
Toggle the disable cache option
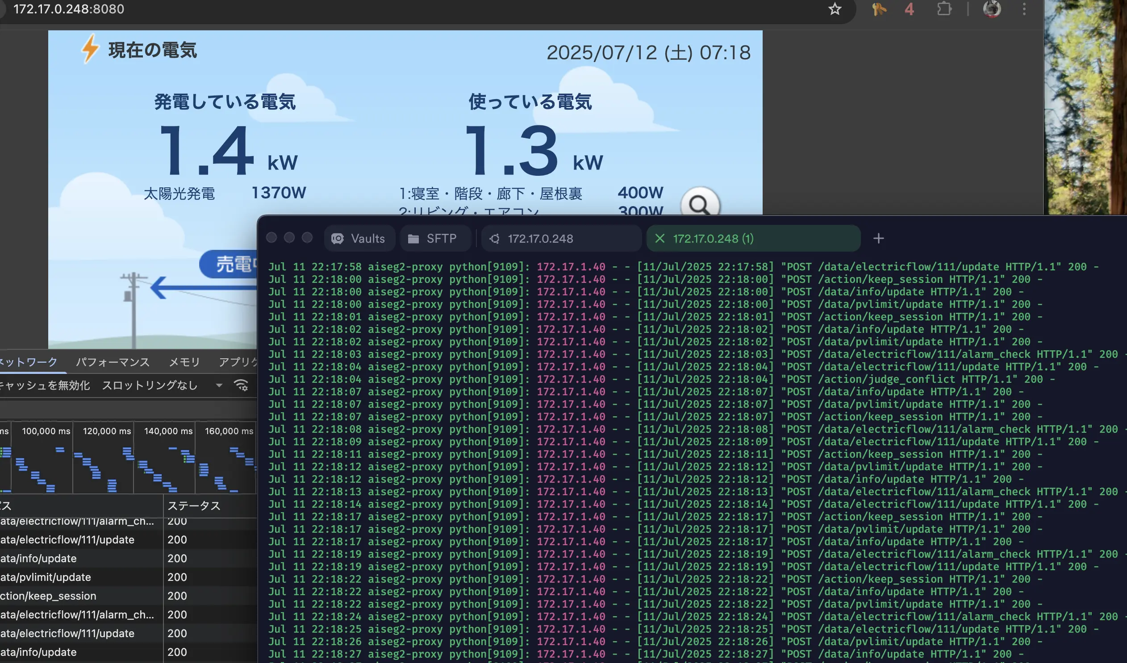click(45, 385)
